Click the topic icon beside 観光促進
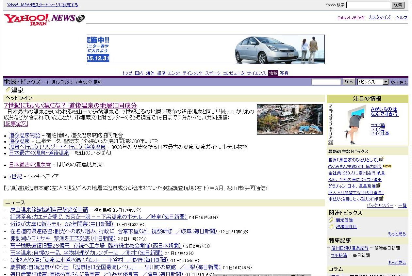The image size is (412, 276). (331, 220)
